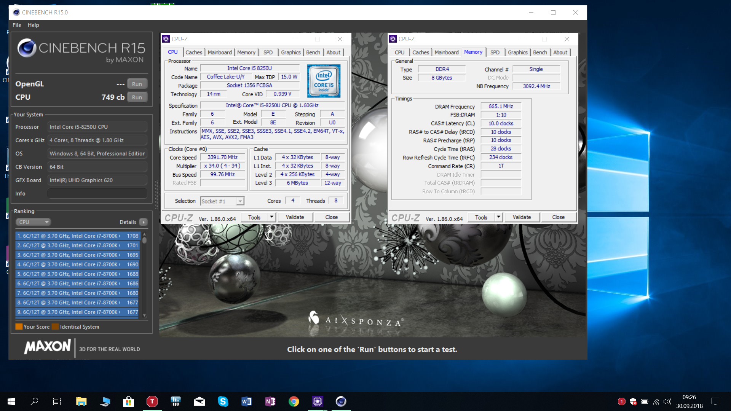The image size is (731, 411).
Task: Click the empty Info field
Action: coord(97,193)
